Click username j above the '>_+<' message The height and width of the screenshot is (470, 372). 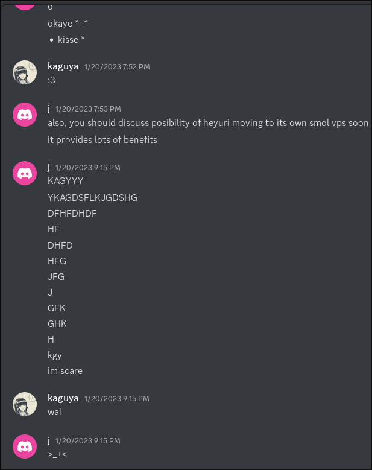49,440
